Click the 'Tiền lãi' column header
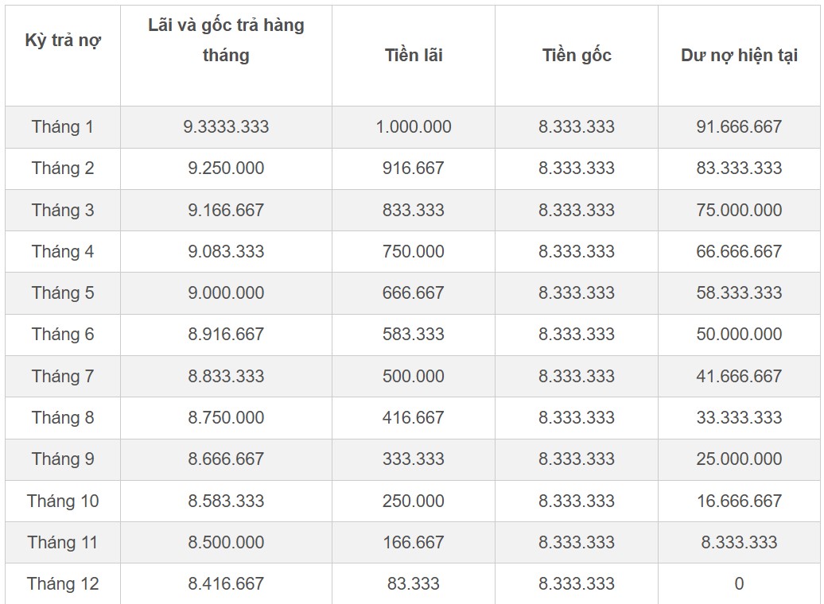The image size is (824, 604). coord(414,55)
